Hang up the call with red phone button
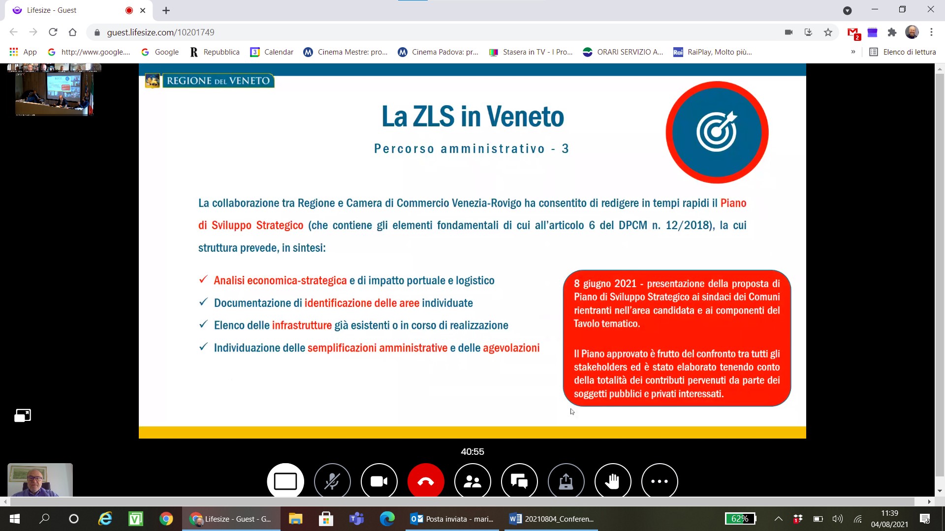This screenshot has width=945, height=531. click(x=426, y=481)
